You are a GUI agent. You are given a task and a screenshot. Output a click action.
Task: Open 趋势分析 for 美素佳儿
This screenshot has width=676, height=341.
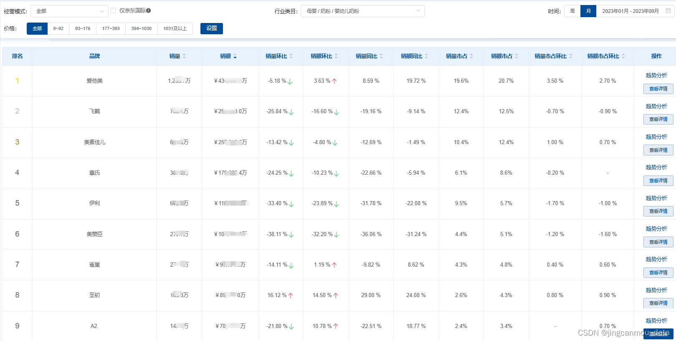point(656,137)
